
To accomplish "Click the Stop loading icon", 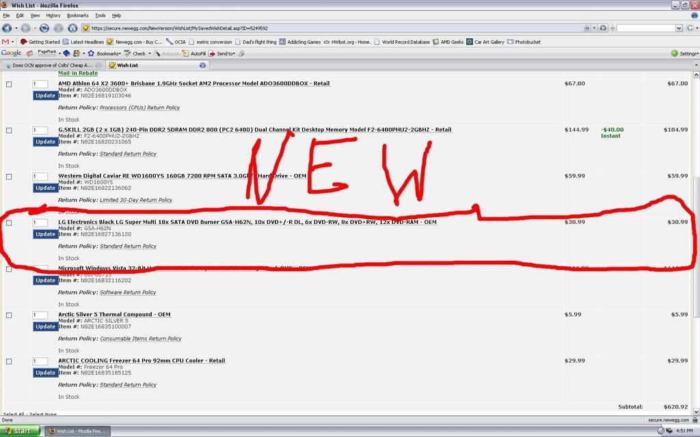I will click(59, 28).
